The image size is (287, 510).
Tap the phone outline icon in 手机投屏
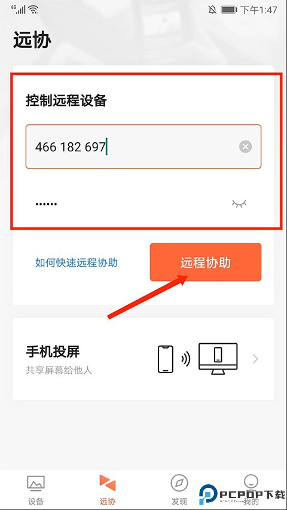click(x=166, y=359)
